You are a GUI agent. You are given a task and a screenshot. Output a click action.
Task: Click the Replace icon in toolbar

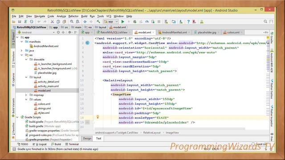tap(77, 22)
